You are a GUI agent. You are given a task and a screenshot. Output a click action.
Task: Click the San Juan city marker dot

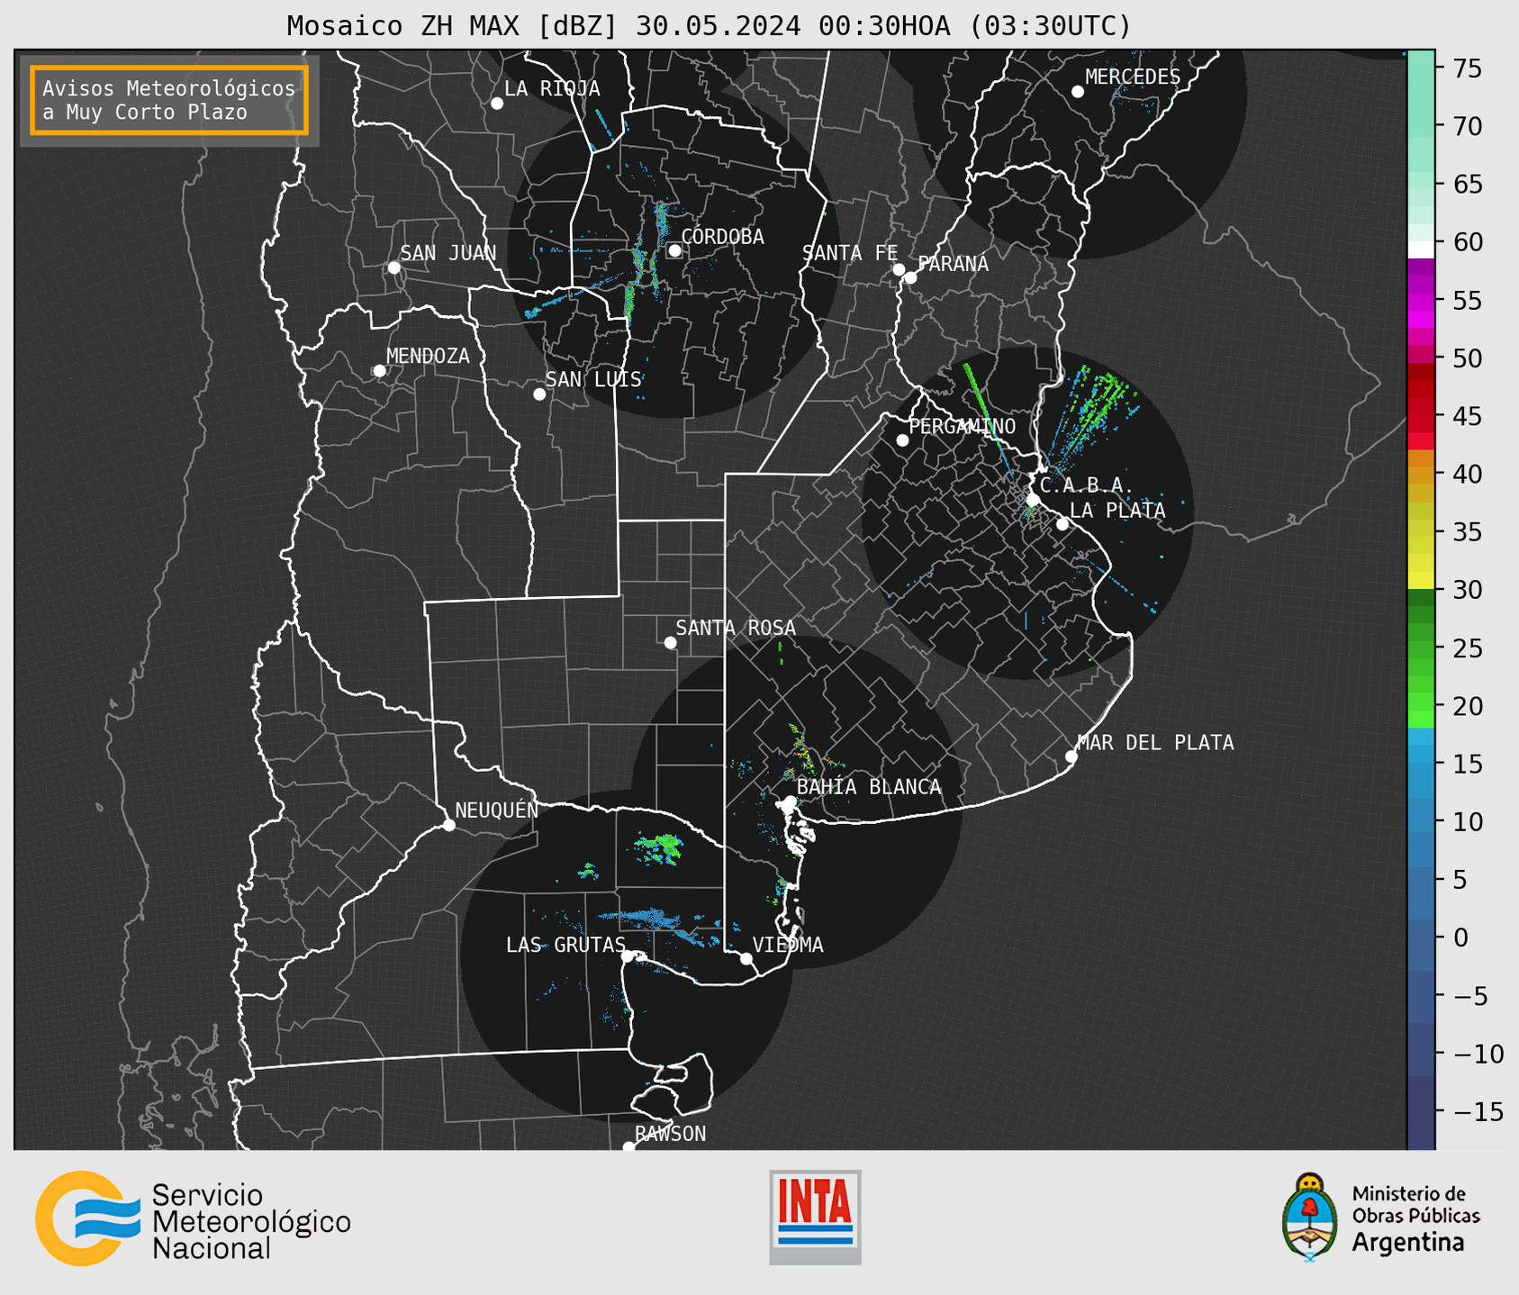[x=393, y=267]
